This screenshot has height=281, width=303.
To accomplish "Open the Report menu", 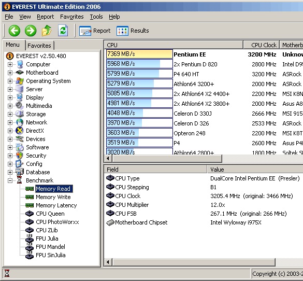I will tap(46, 17).
